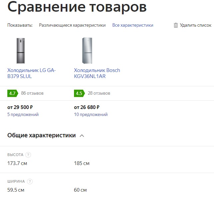Image resolution: width=214 pixels, height=198 pixels.
Task: Open the 5 предложений offers link
Action: click(23, 114)
